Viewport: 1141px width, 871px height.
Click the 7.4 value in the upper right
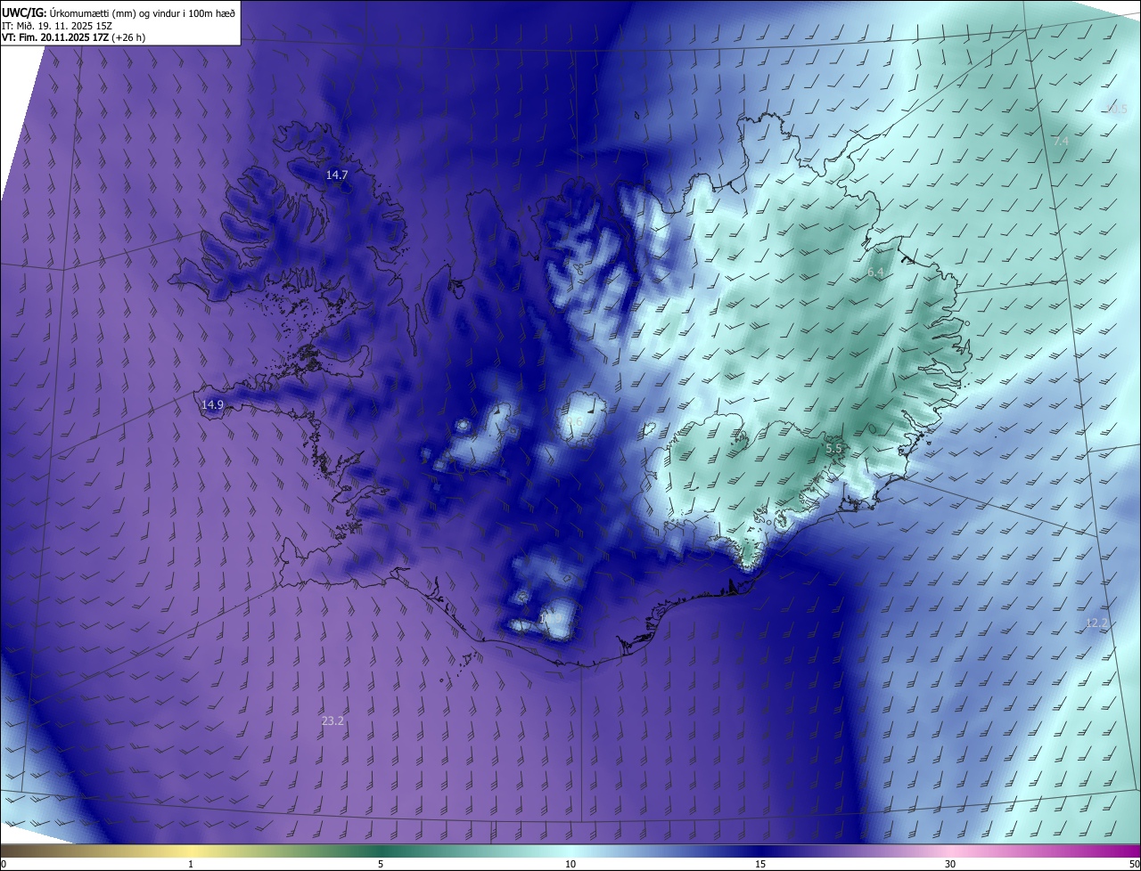point(1061,142)
